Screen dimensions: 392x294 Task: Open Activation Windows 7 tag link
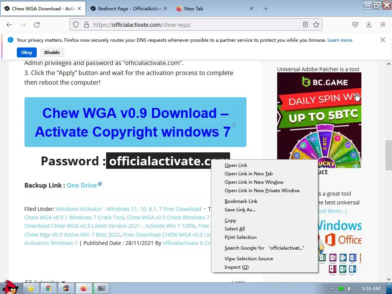point(51,243)
